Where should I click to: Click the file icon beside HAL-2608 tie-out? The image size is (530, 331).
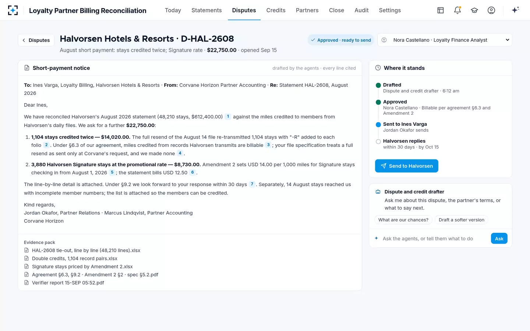pos(26,250)
